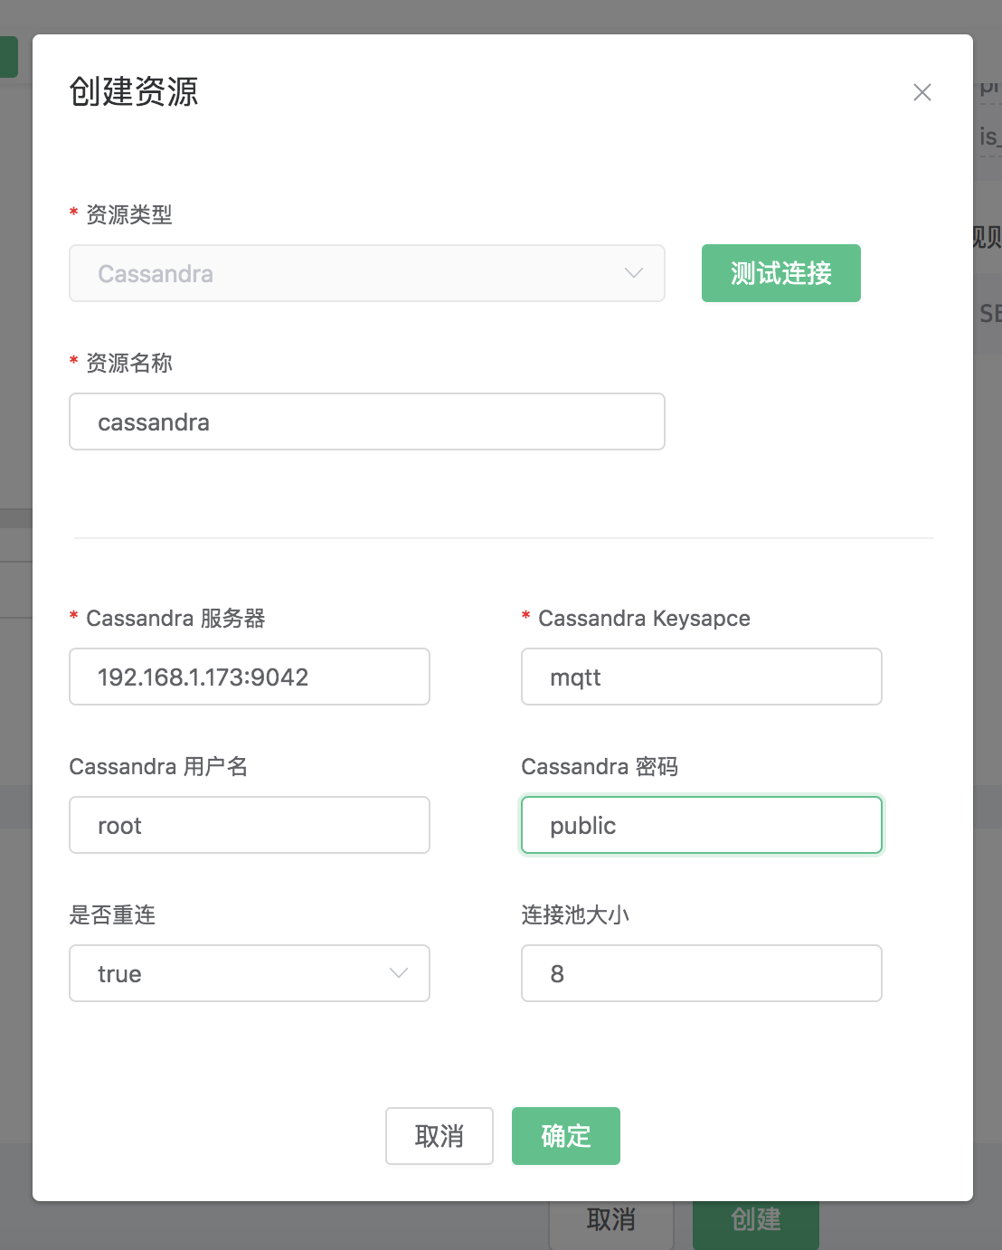Focus the 资源名称 input containing cassandra

[x=366, y=421]
